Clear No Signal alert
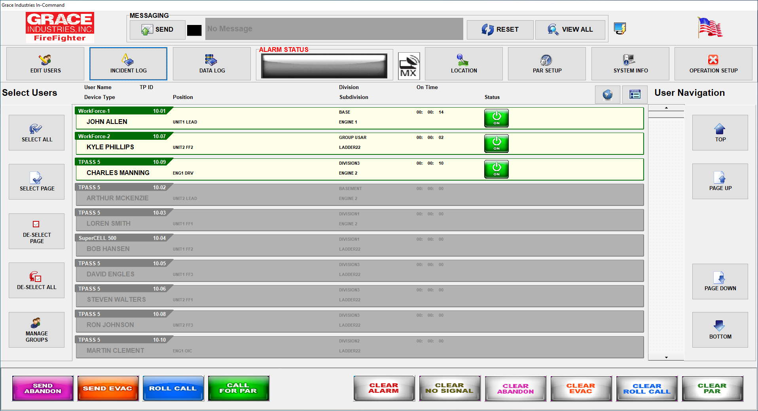This screenshot has width=758, height=411. [x=450, y=388]
